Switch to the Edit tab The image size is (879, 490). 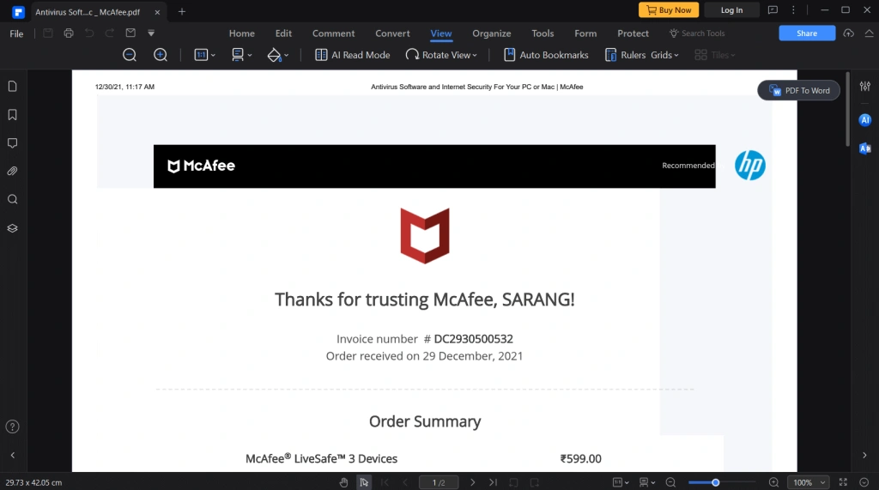[283, 33]
